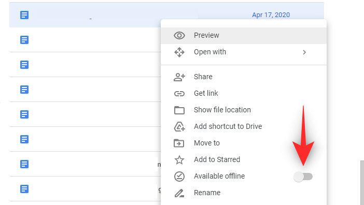Screen dimensions: 364x205
Task: Click the Apr 17, 2020 date text
Action: pos(271,15)
